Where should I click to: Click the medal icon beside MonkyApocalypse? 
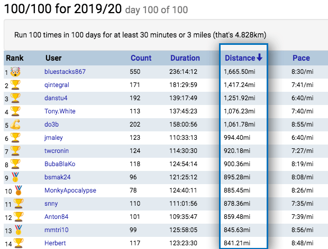click(19, 190)
